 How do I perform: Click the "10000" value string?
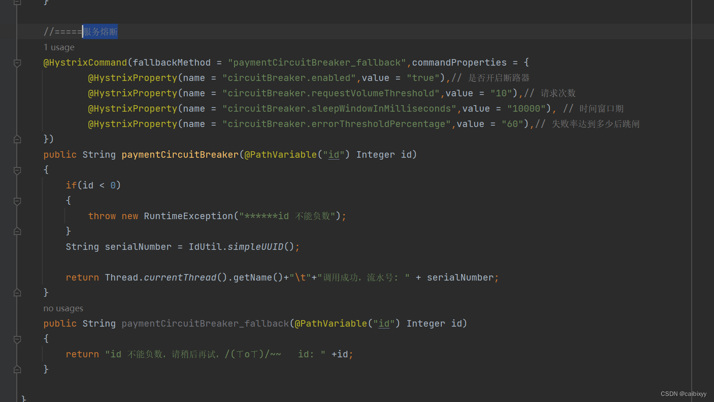[526, 108]
